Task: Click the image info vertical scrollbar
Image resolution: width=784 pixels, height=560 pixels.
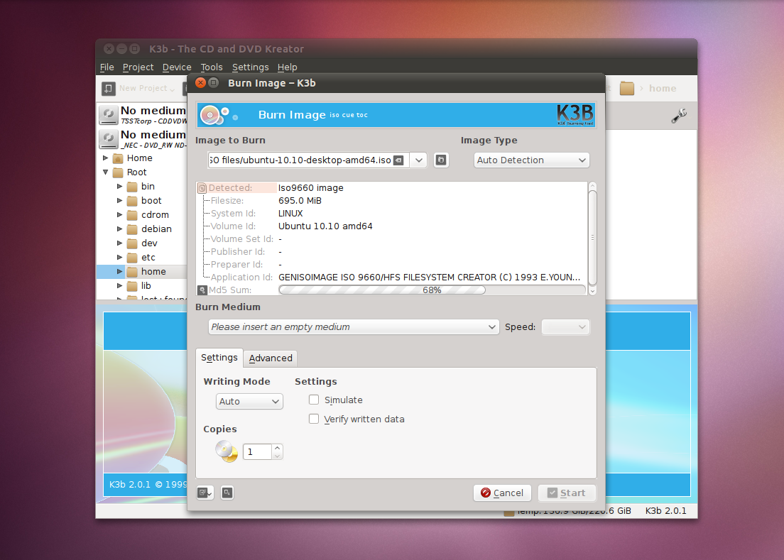Action: click(592, 238)
